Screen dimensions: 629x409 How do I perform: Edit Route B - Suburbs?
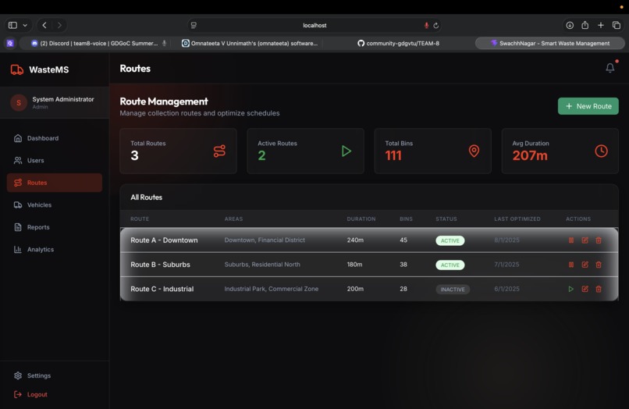[x=585, y=265]
